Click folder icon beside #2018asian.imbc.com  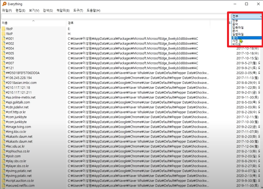click(3, 83)
